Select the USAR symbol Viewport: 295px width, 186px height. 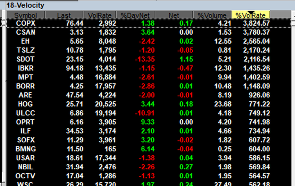(25, 158)
